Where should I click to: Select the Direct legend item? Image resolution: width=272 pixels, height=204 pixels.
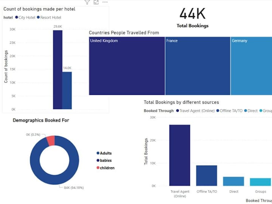click(x=251, y=111)
